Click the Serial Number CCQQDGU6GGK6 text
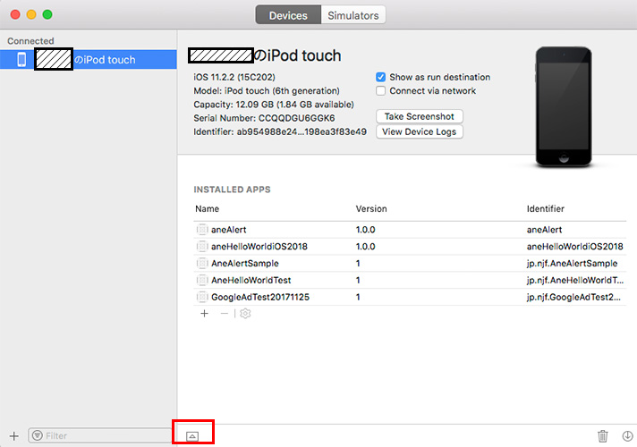The width and height of the screenshot is (637, 447). (x=264, y=118)
